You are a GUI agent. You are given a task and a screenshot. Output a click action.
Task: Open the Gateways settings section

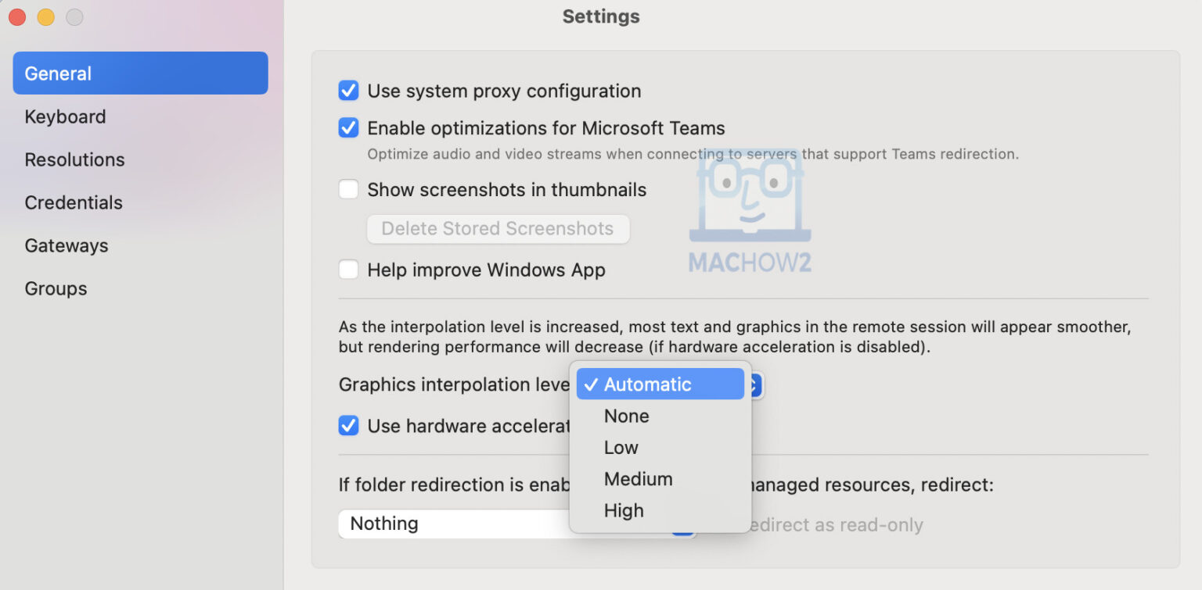click(67, 245)
